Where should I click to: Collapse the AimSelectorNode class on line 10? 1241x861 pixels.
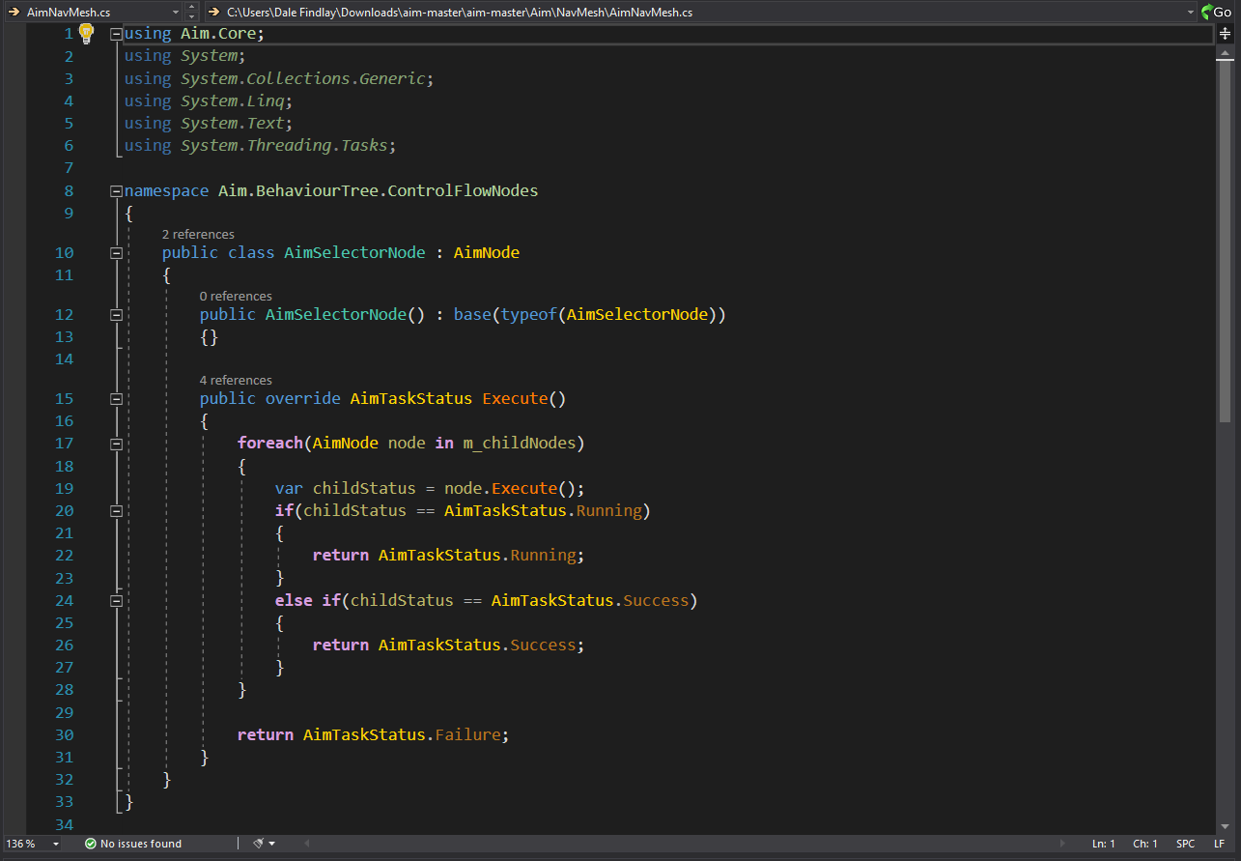click(117, 253)
